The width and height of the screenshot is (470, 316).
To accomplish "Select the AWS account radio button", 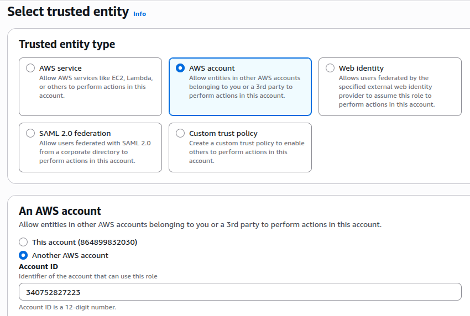I will (x=180, y=68).
